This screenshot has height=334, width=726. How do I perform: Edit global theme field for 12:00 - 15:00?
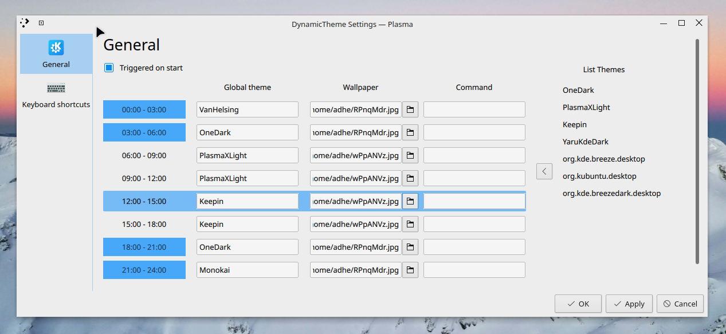click(248, 201)
